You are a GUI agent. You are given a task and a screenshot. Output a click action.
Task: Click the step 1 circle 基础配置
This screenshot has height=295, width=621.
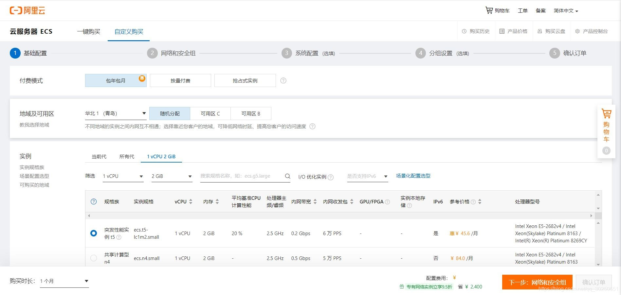click(15, 53)
